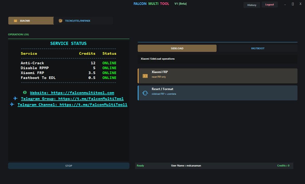This screenshot has height=184, width=305.
Task: Switch to the XIAOMI tab
Action: (x=31, y=21)
